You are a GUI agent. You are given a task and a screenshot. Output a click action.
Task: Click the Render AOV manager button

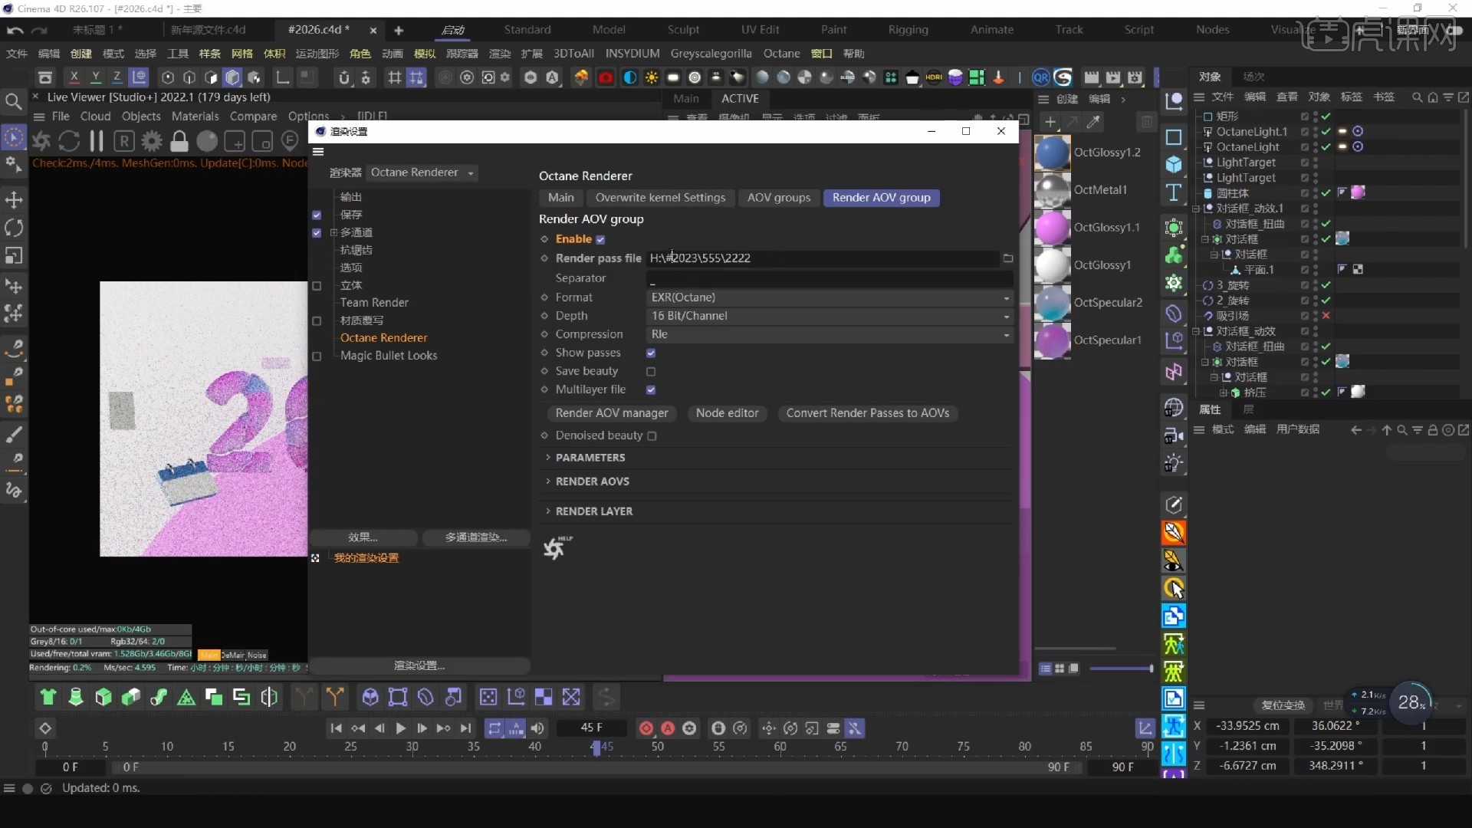point(611,413)
